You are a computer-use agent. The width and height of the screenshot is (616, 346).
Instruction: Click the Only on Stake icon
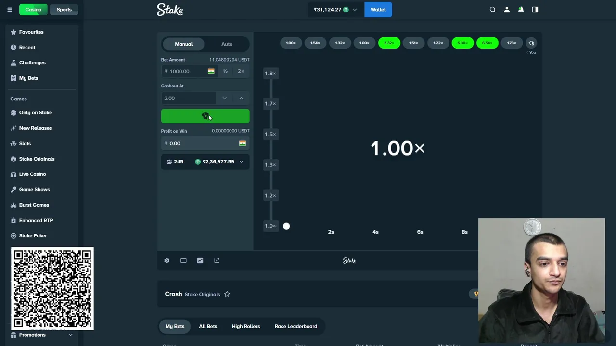point(13,112)
